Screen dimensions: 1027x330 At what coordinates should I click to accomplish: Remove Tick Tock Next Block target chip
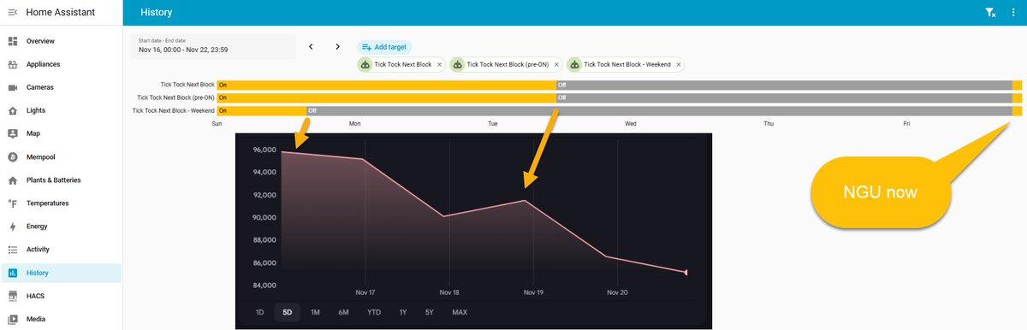[440, 64]
